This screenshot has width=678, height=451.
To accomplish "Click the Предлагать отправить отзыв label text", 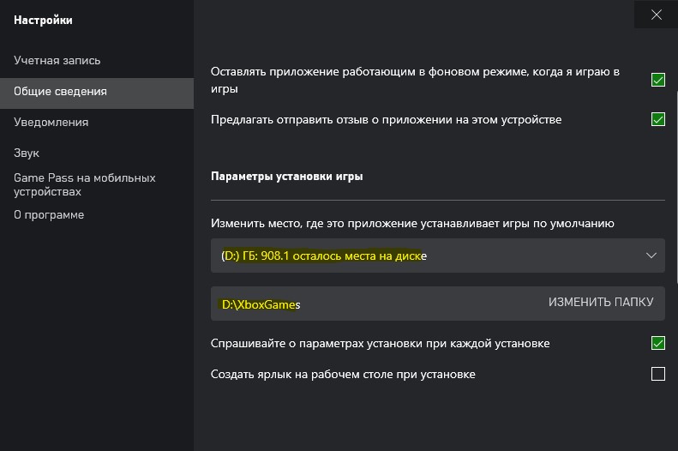I will 386,120.
